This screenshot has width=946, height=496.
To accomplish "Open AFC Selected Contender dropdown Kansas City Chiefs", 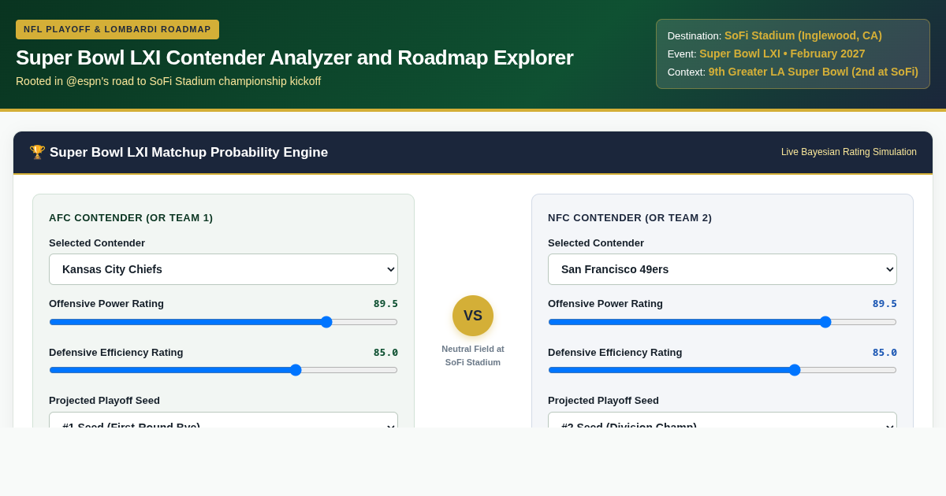I will point(223,269).
